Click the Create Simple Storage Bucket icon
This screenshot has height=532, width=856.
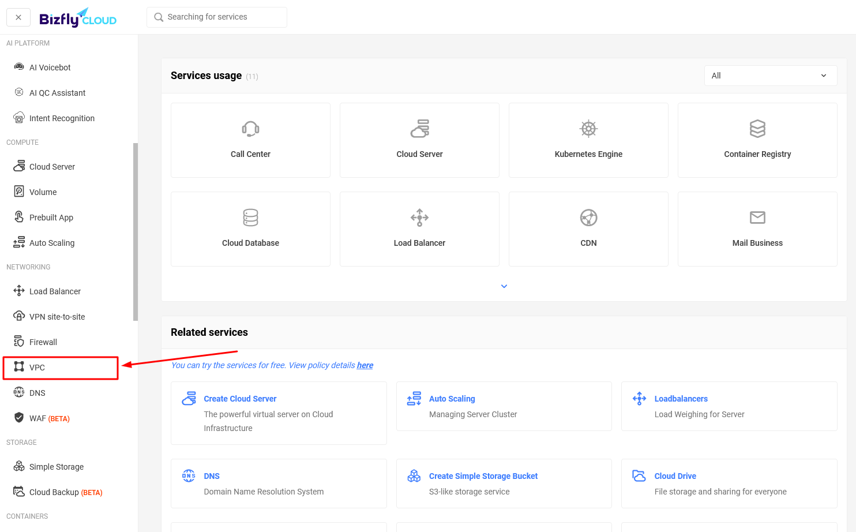pyautogui.click(x=414, y=476)
